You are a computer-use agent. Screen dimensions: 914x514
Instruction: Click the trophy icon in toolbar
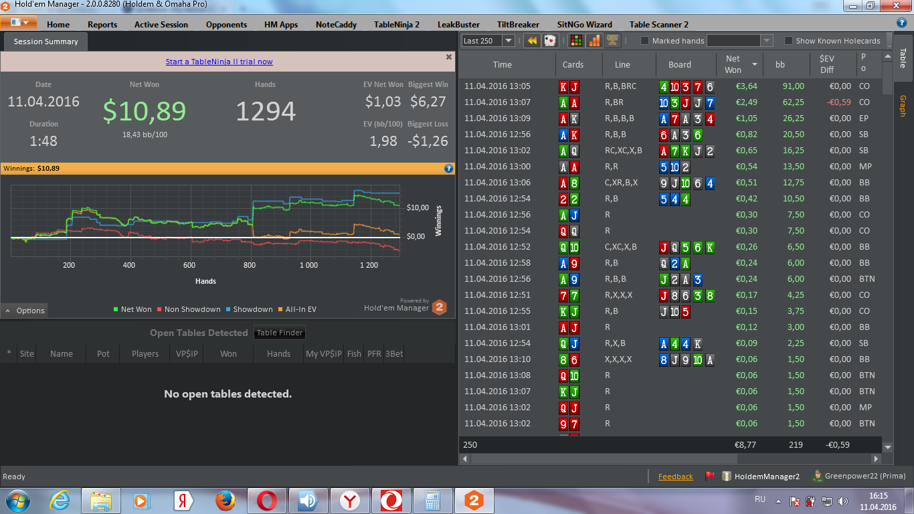pos(612,41)
